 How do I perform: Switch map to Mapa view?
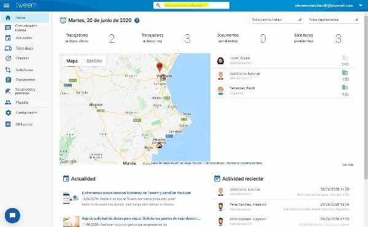tap(72, 61)
